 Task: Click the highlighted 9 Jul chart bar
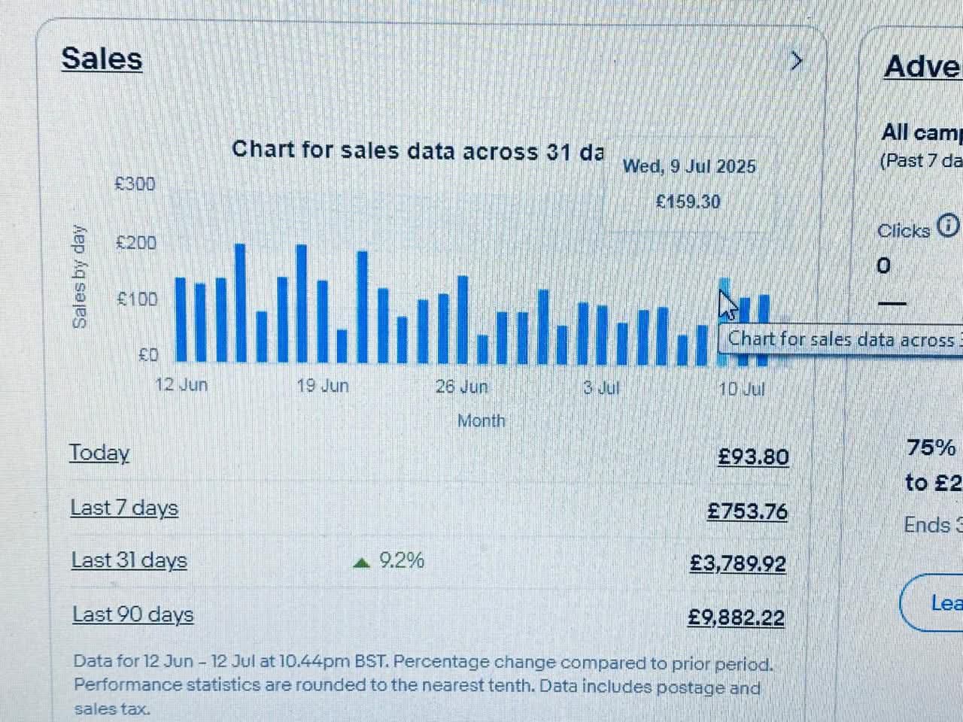725,322
